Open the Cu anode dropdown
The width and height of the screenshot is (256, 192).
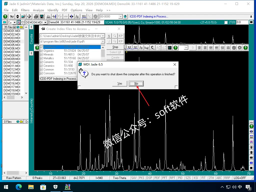(x=14, y=22)
